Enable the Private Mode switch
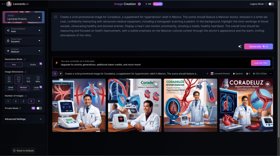This screenshot has width=280, height=156. click(x=39, y=108)
